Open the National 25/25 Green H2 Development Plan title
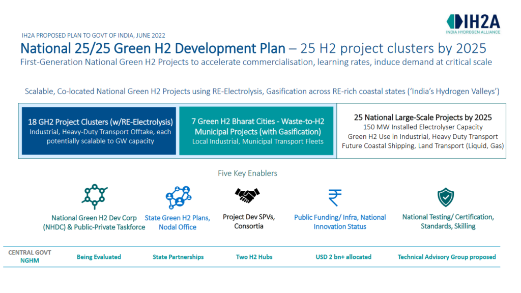 [x=148, y=48]
